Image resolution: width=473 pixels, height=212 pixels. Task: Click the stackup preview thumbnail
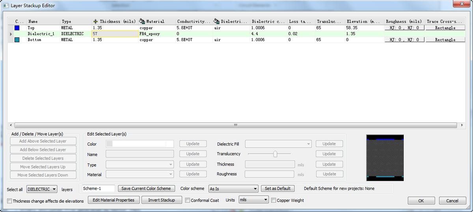tap(385, 158)
